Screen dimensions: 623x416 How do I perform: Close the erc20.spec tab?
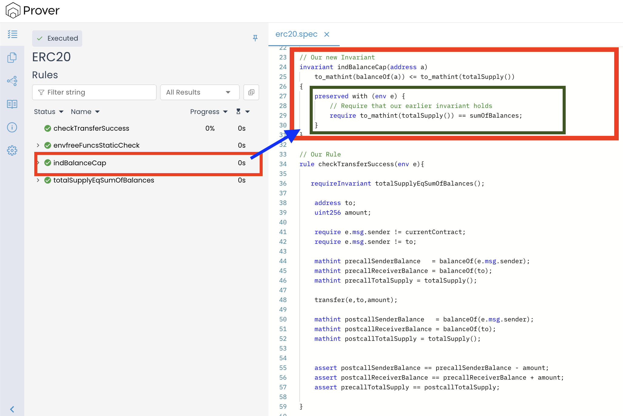(x=327, y=34)
